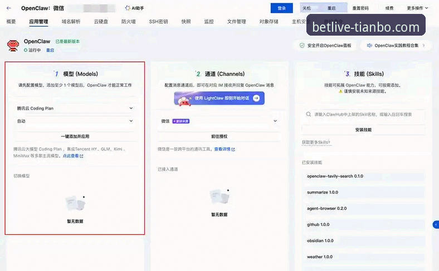Screen dimensions: 439x271
Task: Click the 通道 (Channels) heading
Action: click(225, 74)
